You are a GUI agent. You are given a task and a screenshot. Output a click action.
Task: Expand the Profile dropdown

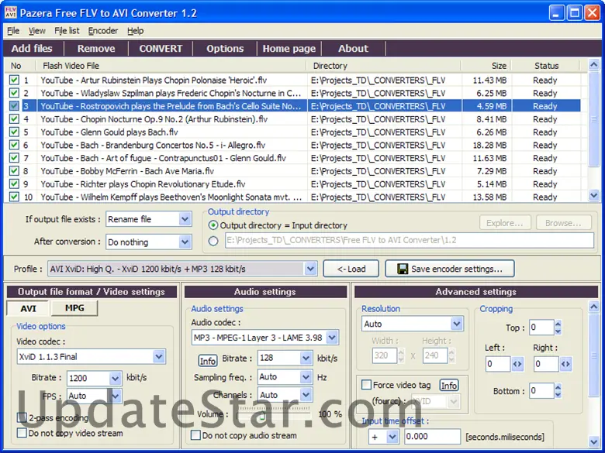tap(310, 269)
